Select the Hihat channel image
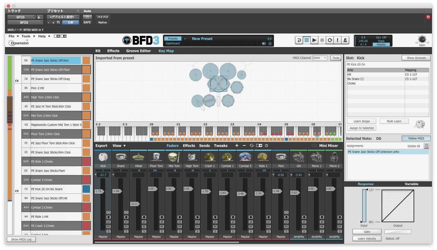The image size is (437, 250). (x=138, y=157)
